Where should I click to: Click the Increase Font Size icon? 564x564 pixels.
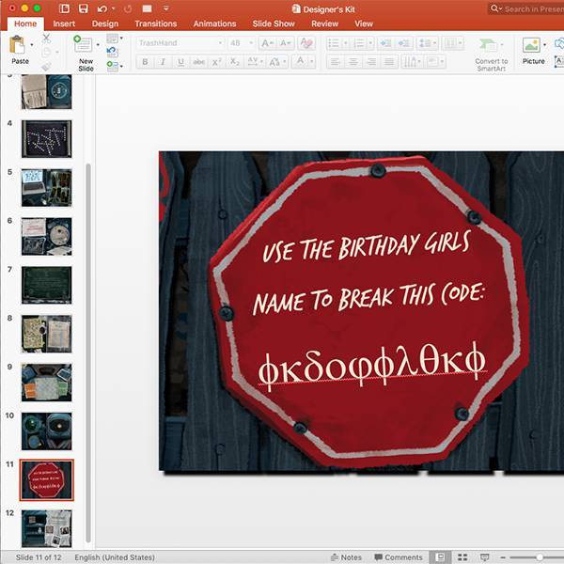[267, 43]
